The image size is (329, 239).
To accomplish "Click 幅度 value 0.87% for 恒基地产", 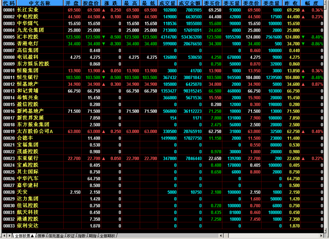I will pyautogui.click(x=317, y=84).
